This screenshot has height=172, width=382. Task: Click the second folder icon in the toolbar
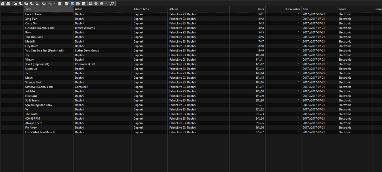click(8, 4)
